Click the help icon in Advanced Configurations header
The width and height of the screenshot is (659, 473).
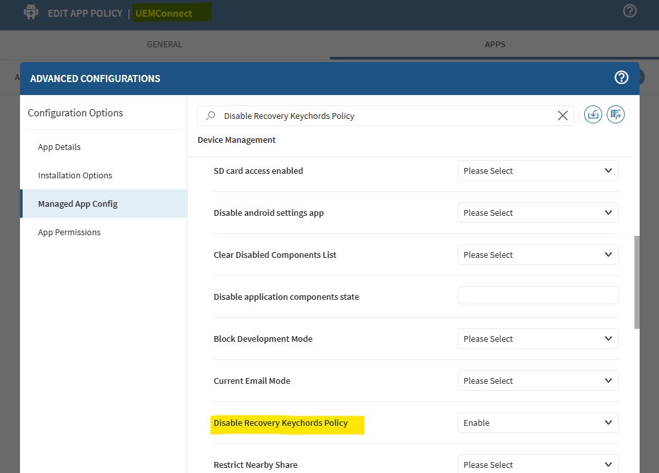[x=621, y=78]
